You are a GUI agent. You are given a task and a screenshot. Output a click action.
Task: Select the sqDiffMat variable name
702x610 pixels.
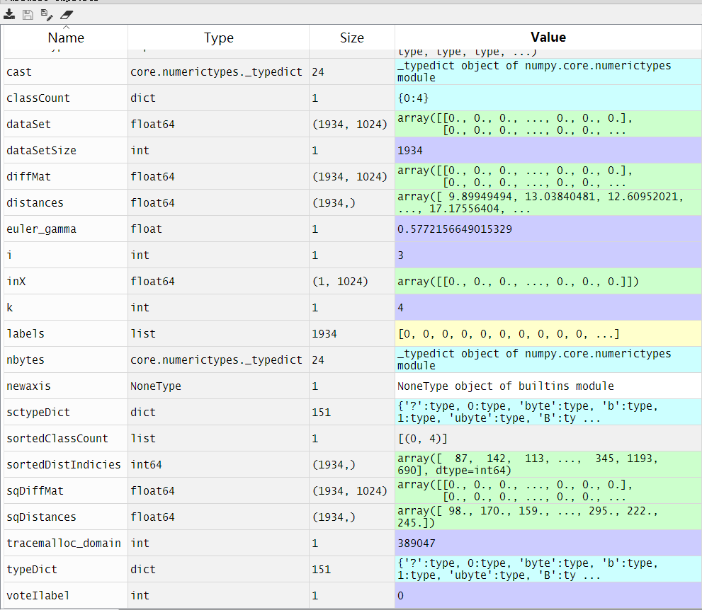(x=35, y=490)
